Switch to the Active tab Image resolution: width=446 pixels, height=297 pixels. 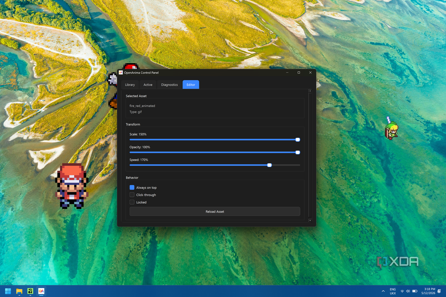(148, 85)
